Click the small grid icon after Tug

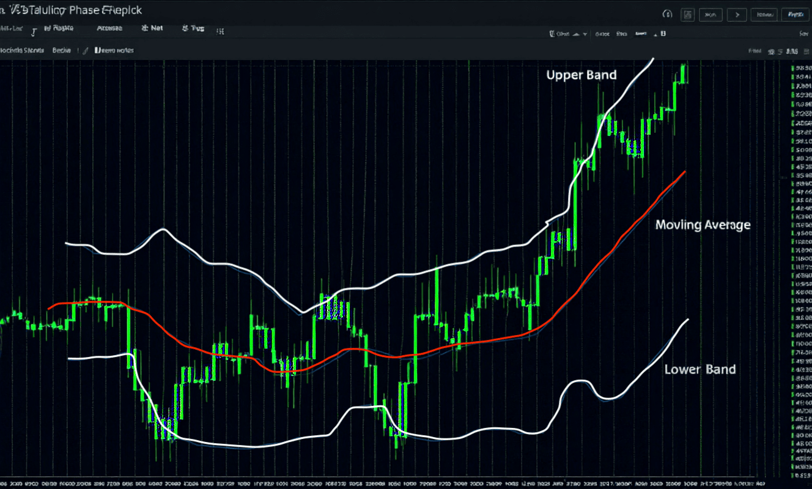(x=220, y=31)
